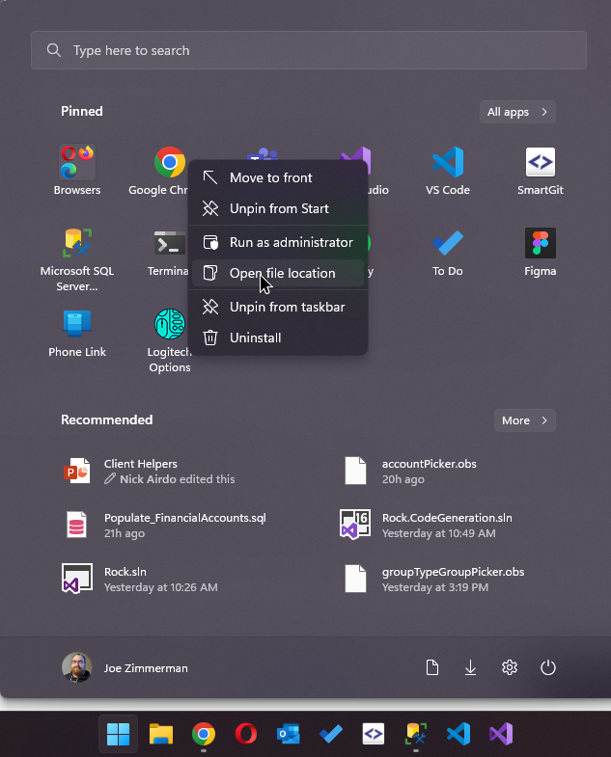Open Visual Studio from the taskbar
The height and width of the screenshot is (757, 611).
[501, 734]
